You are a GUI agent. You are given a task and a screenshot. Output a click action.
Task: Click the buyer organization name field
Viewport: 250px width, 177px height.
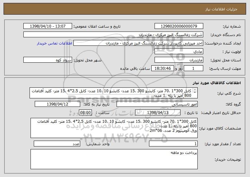pos(113,35)
